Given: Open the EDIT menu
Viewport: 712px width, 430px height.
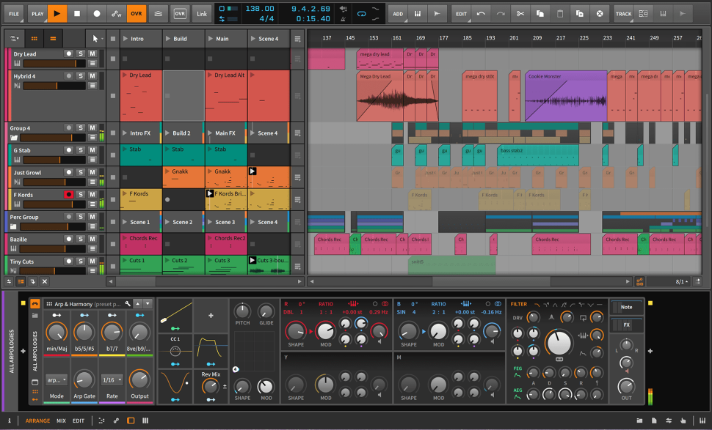Looking at the screenshot, I should click(x=462, y=14).
